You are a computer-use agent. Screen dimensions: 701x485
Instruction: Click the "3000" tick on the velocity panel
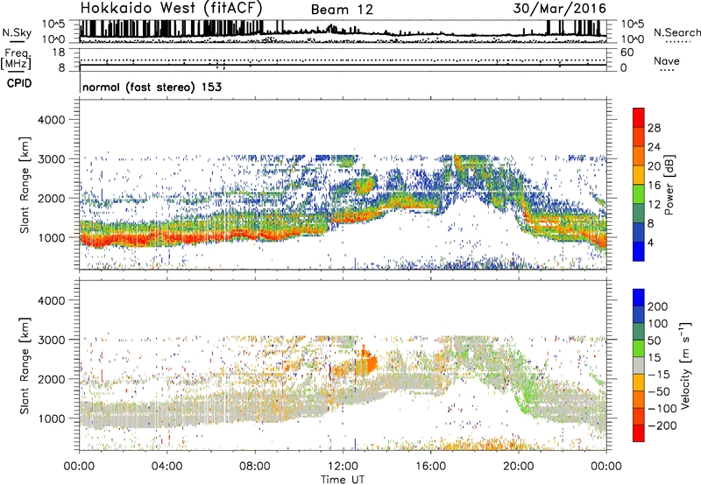tap(51, 340)
